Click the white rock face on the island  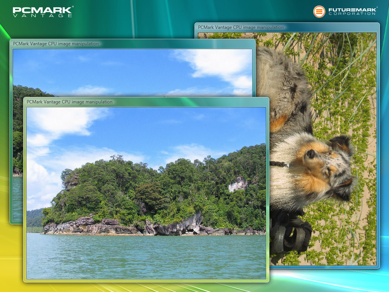point(238,184)
